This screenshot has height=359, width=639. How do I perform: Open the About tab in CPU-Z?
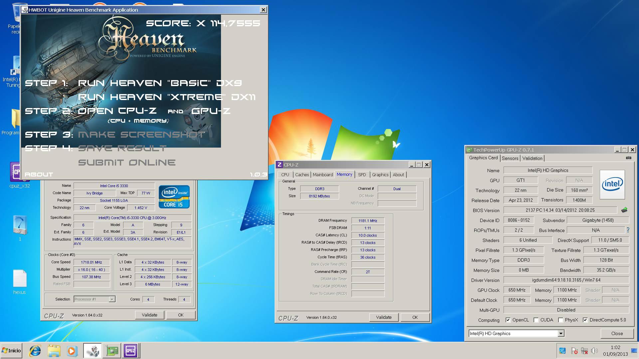(x=398, y=175)
